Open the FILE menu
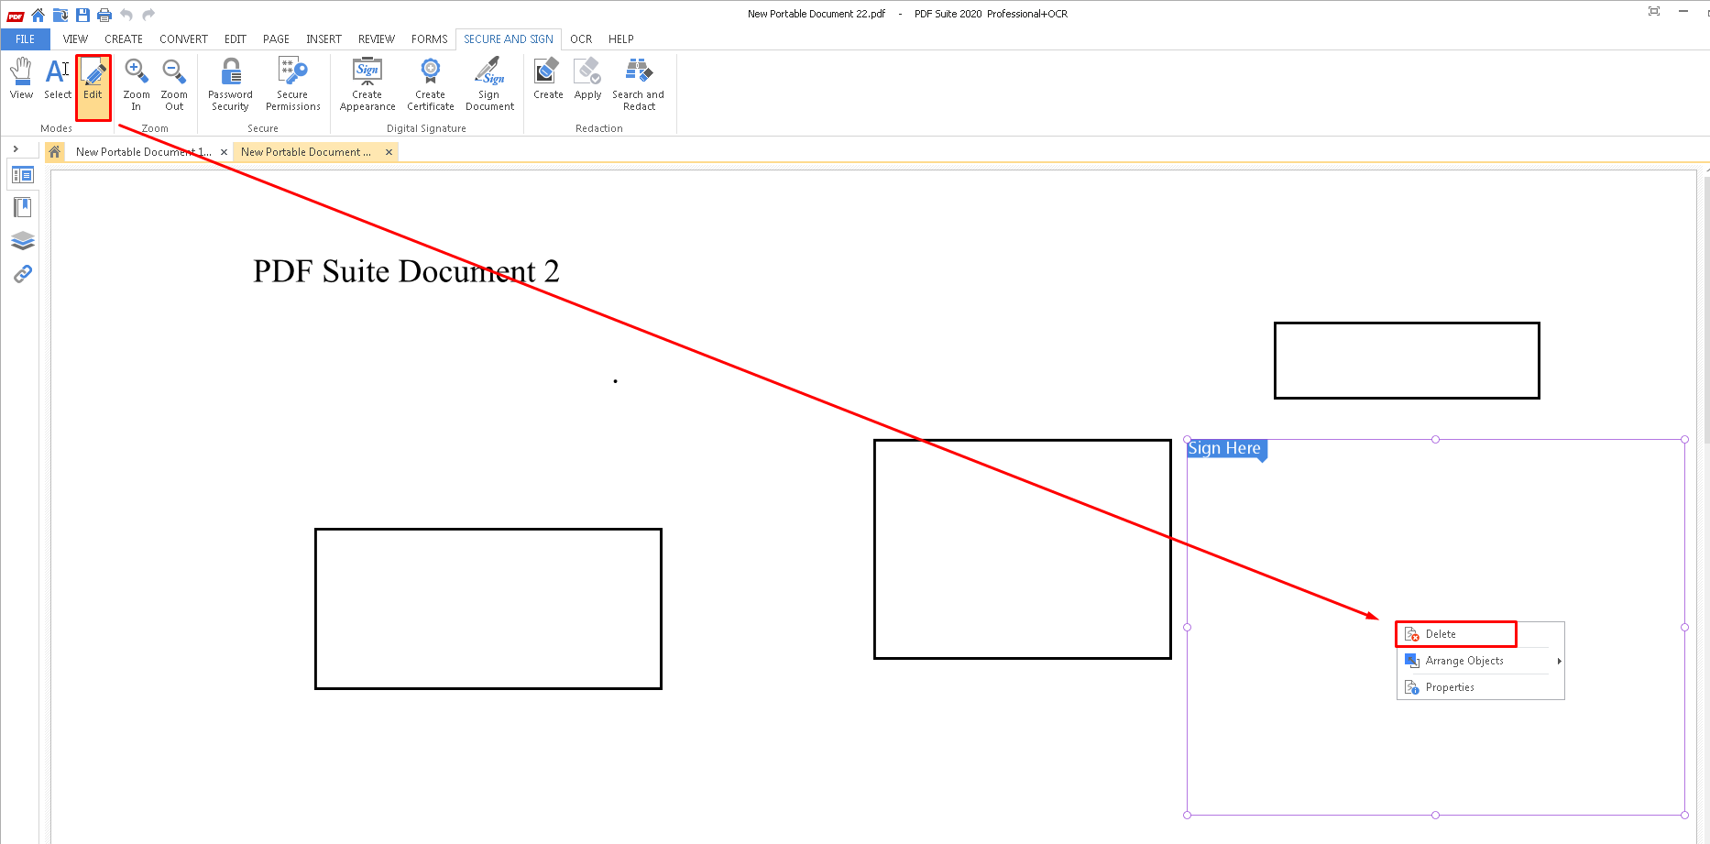The height and width of the screenshot is (844, 1710). point(25,39)
